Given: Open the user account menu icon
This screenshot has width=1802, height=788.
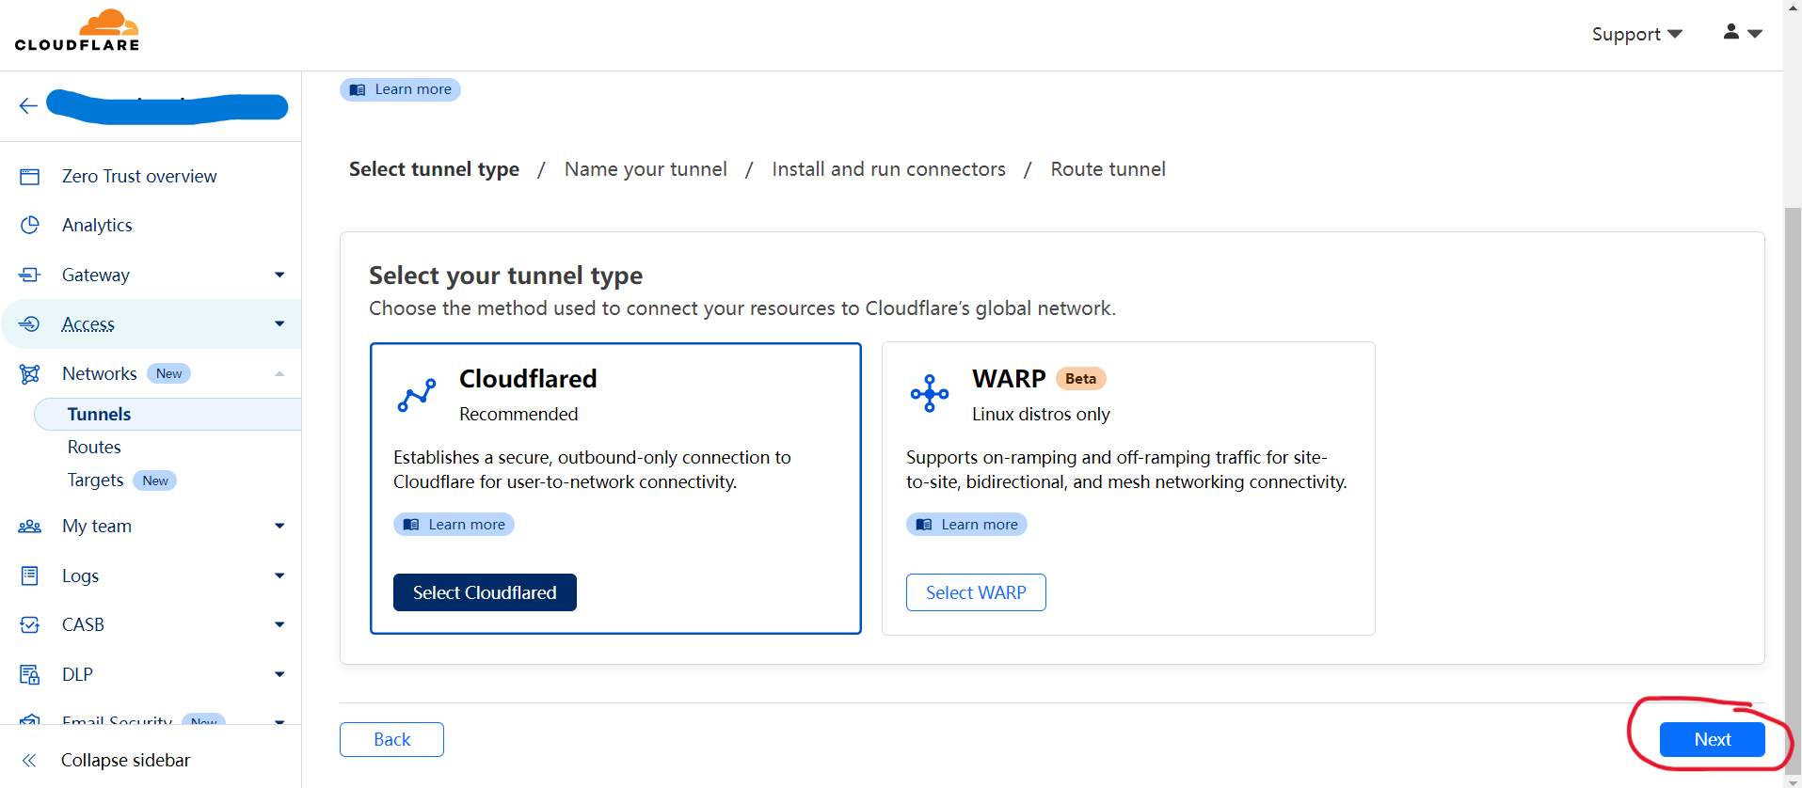Looking at the screenshot, I should coord(1742,33).
